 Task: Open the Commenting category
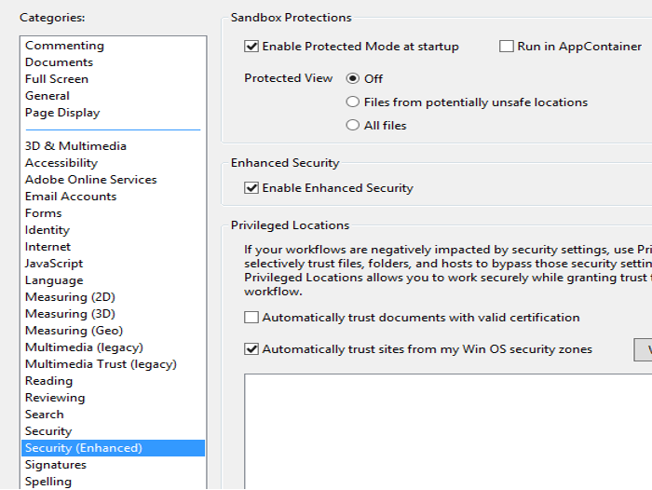point(64,46)
